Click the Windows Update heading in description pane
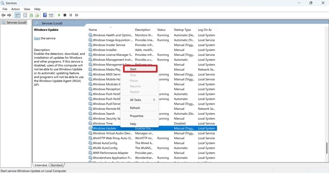 (x=46, y=30)
